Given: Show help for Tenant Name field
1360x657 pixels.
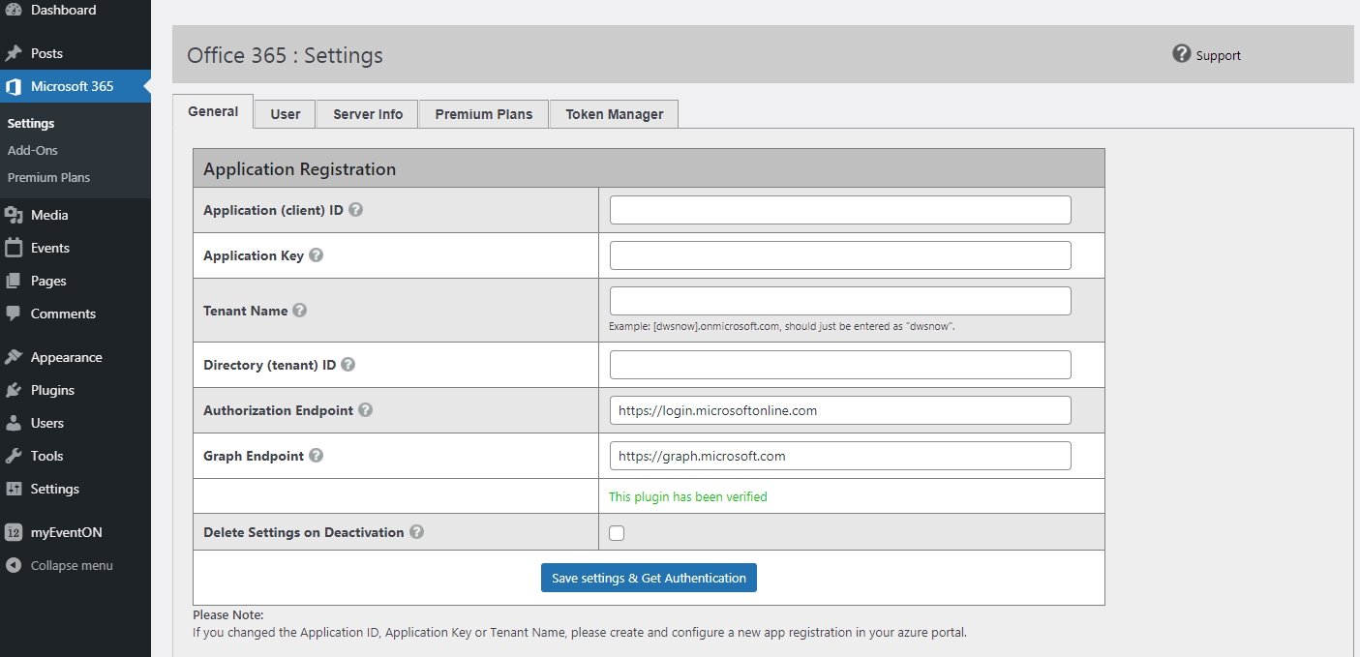Looking at the screenshot, I should (299, 311).
